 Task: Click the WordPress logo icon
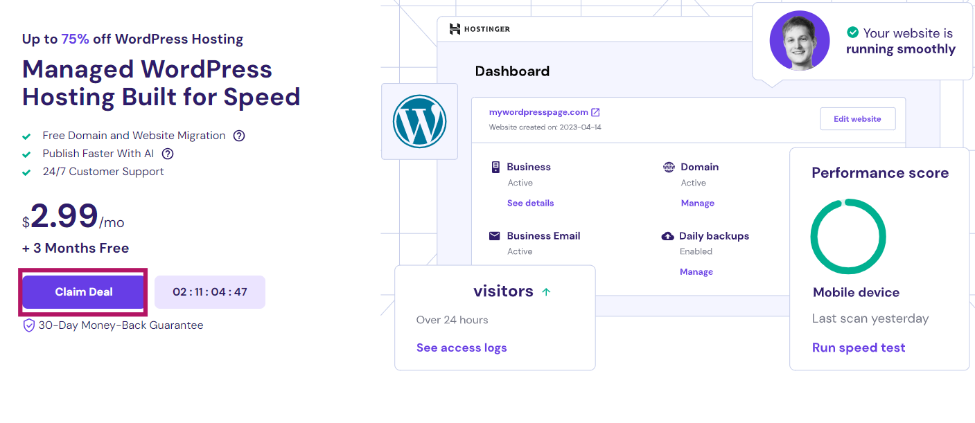(x=419, y=121)
